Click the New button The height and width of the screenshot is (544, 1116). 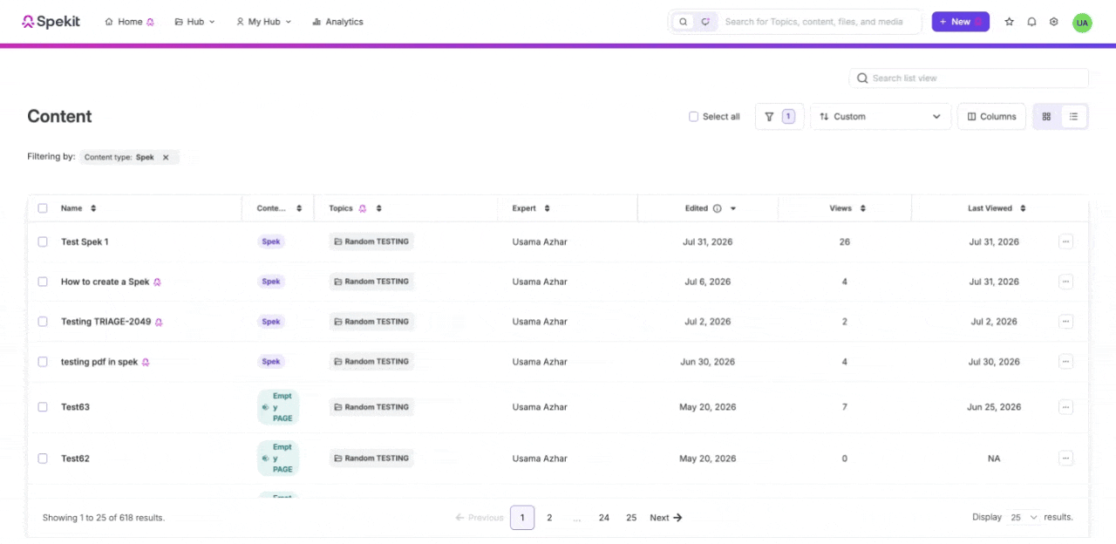pos(960,22)
